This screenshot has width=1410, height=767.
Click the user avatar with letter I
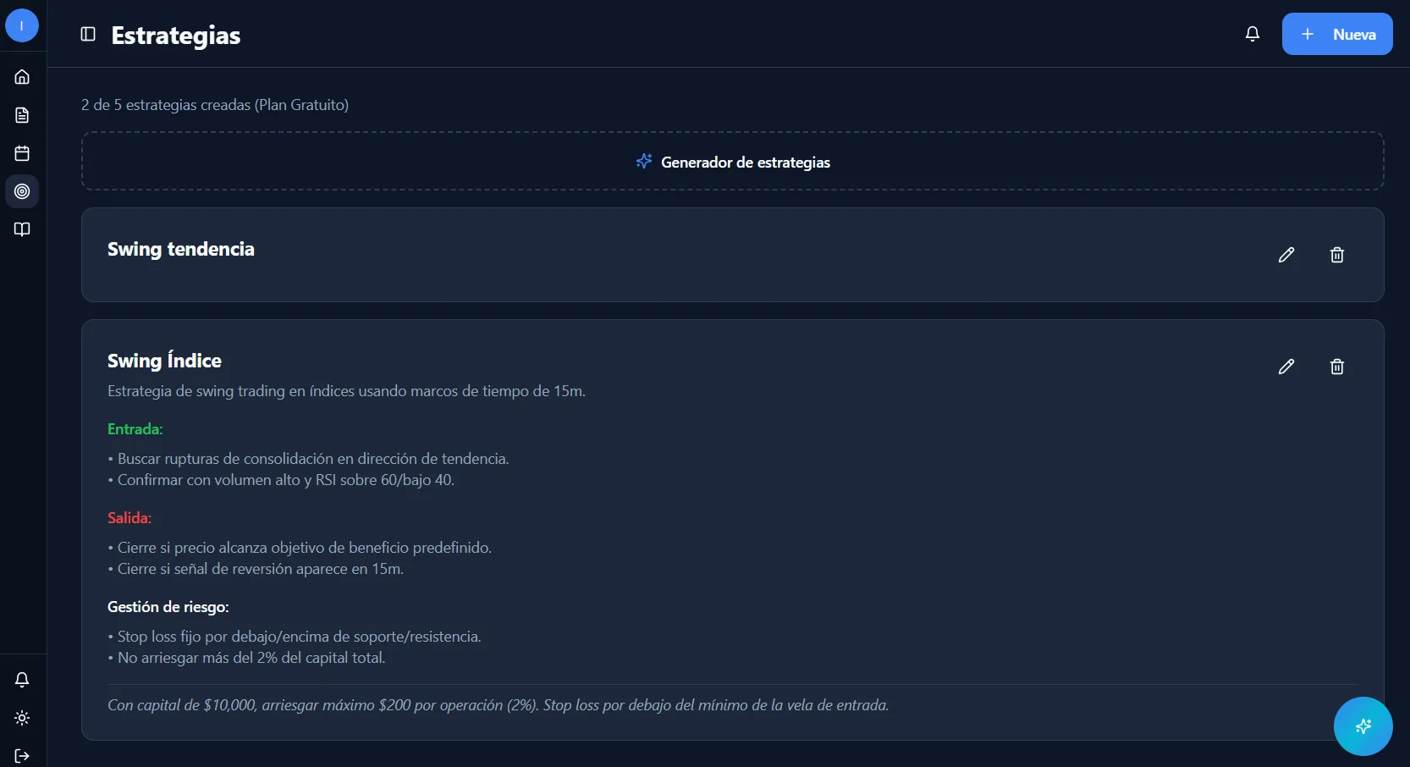(22, 26)
